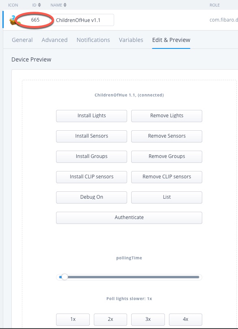Click the ICON column header

[x=13, y=5]
